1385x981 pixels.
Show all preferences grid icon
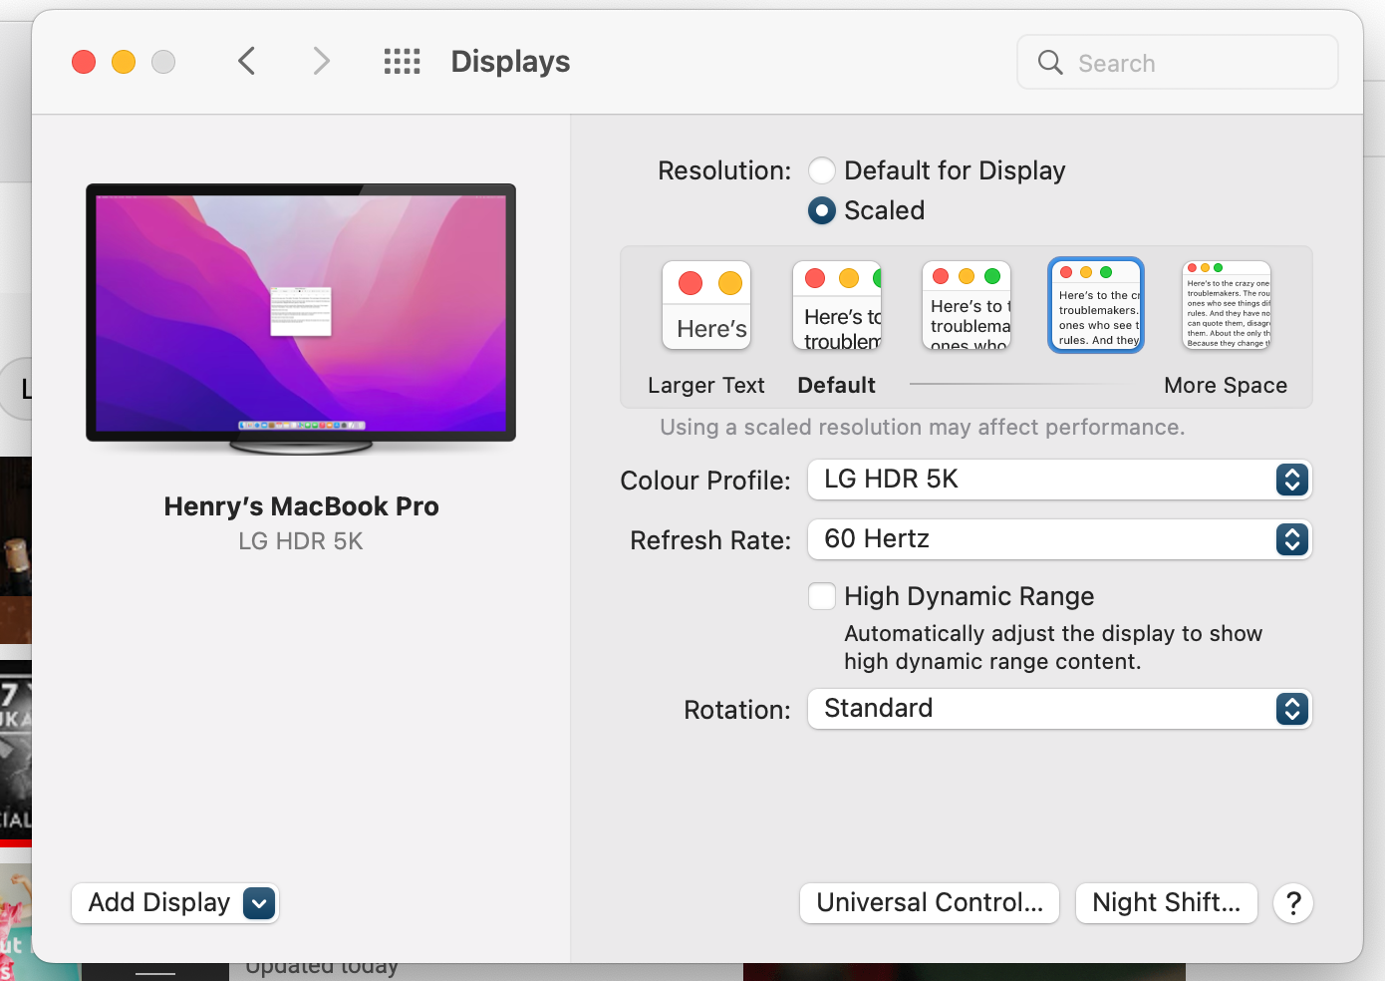[403, 62]
